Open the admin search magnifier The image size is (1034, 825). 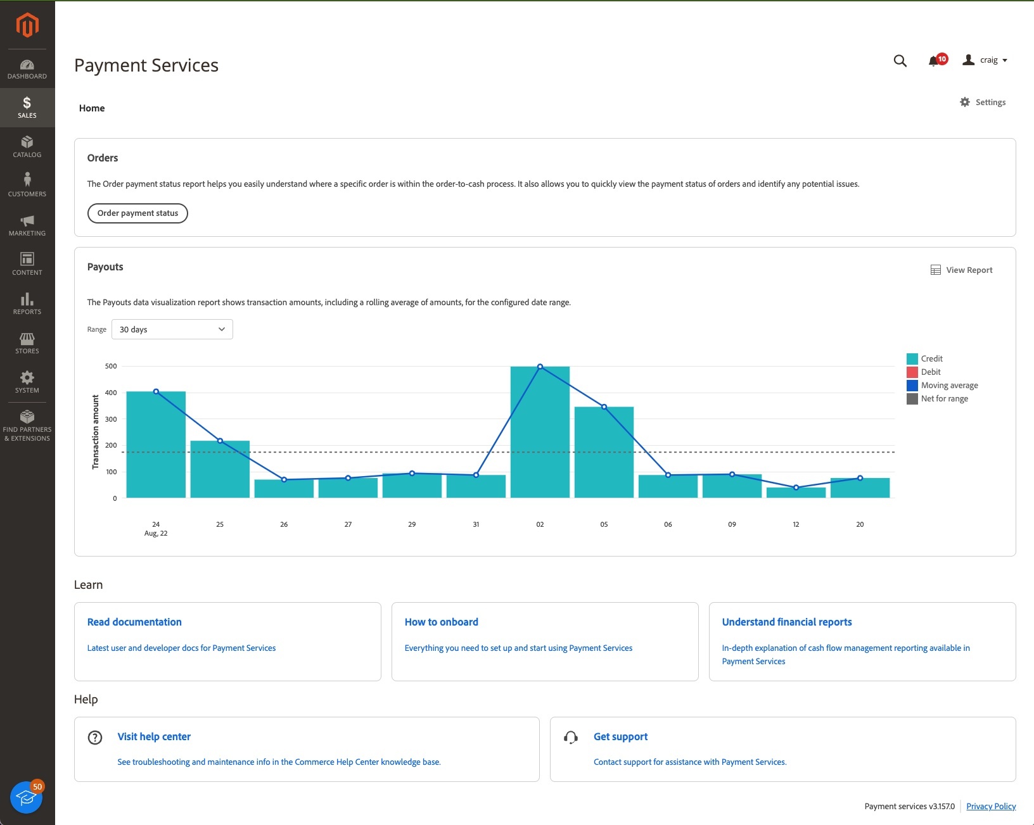pos(900,61)
